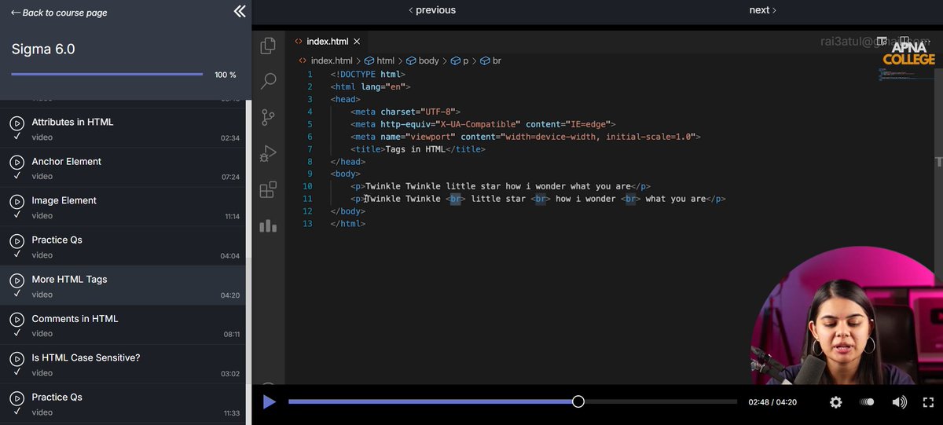
Task: Click the Sigma 6.0 course title
Action: (x=43, y=49)
